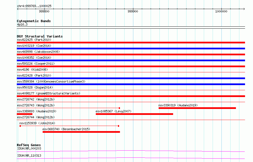
Task: Select the red bar under nsv3390319
Action: (x=197, y=108)
